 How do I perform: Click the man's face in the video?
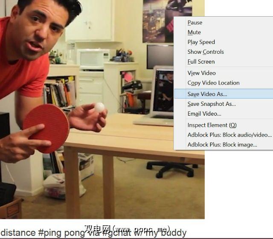(38, 29)
